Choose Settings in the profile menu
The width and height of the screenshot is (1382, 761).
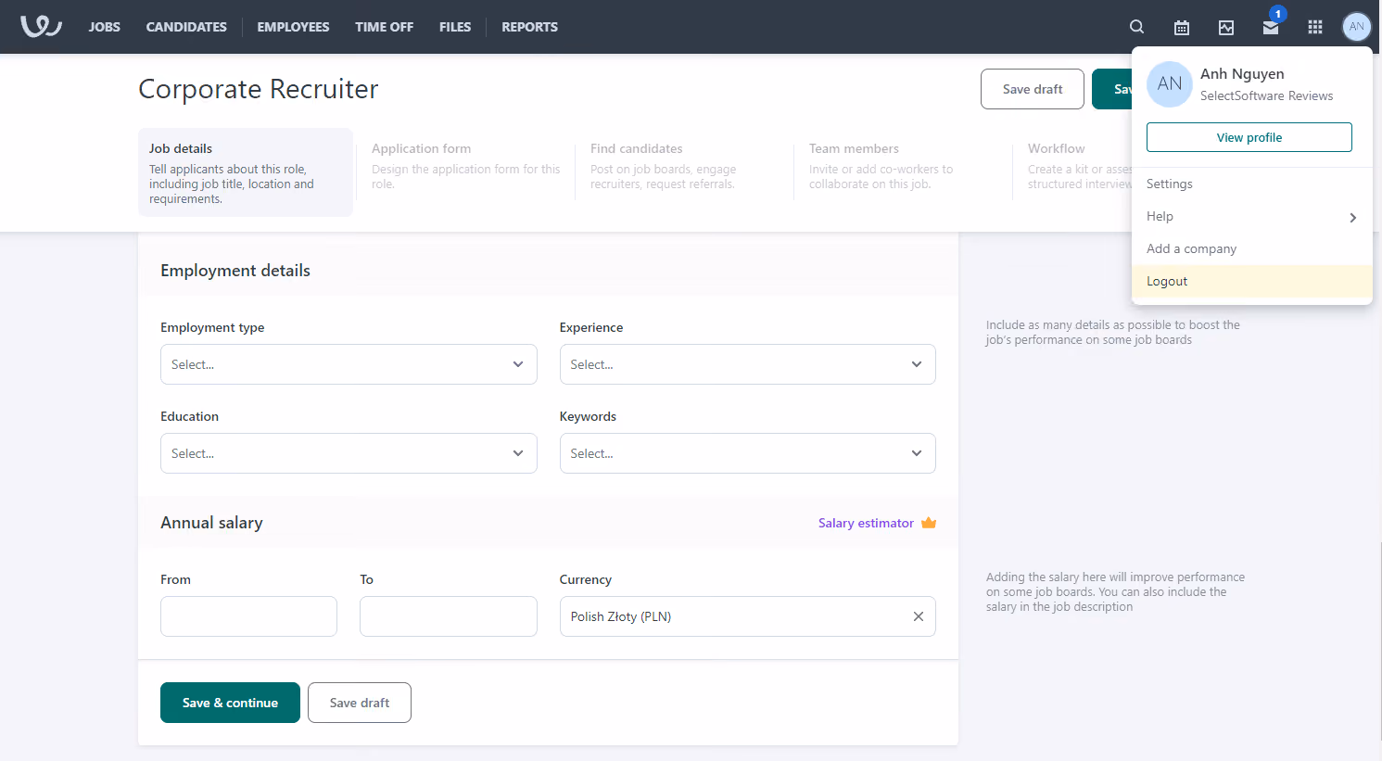pos(1252,184)
